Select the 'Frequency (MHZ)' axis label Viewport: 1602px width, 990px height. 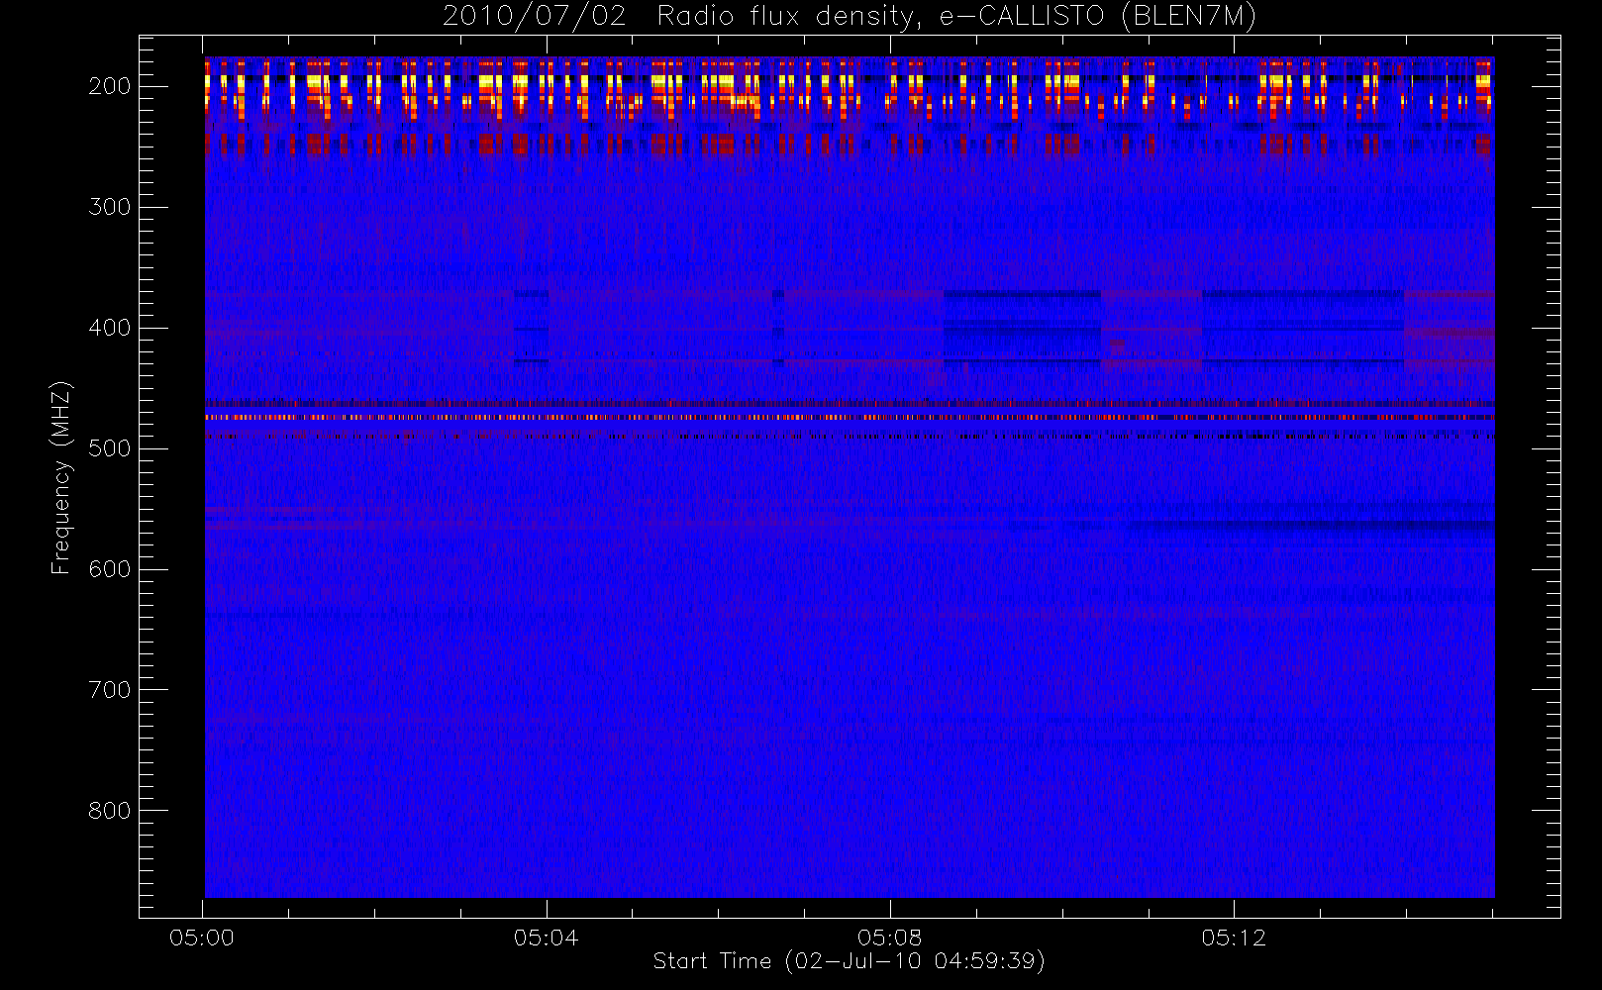(61, 477)
